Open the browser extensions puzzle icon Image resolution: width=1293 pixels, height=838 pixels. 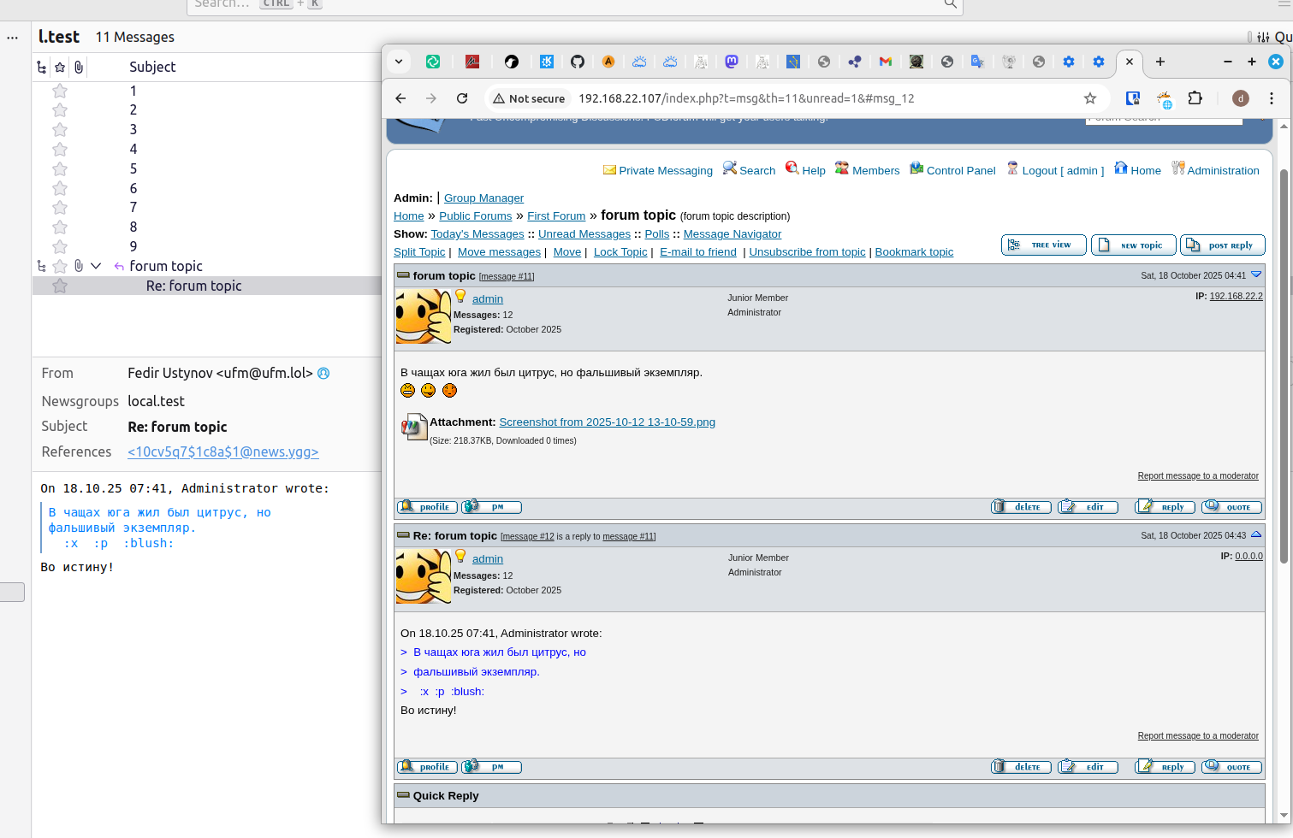click(x=1195, y=98)
